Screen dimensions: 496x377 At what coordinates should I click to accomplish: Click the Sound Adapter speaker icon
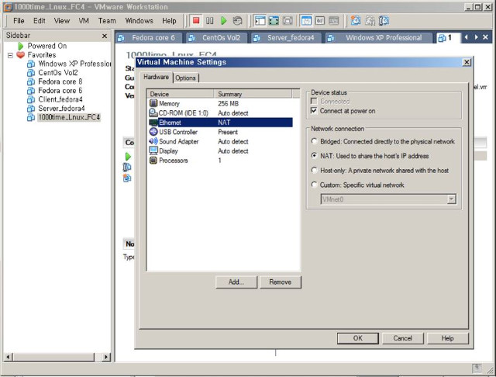153,141
